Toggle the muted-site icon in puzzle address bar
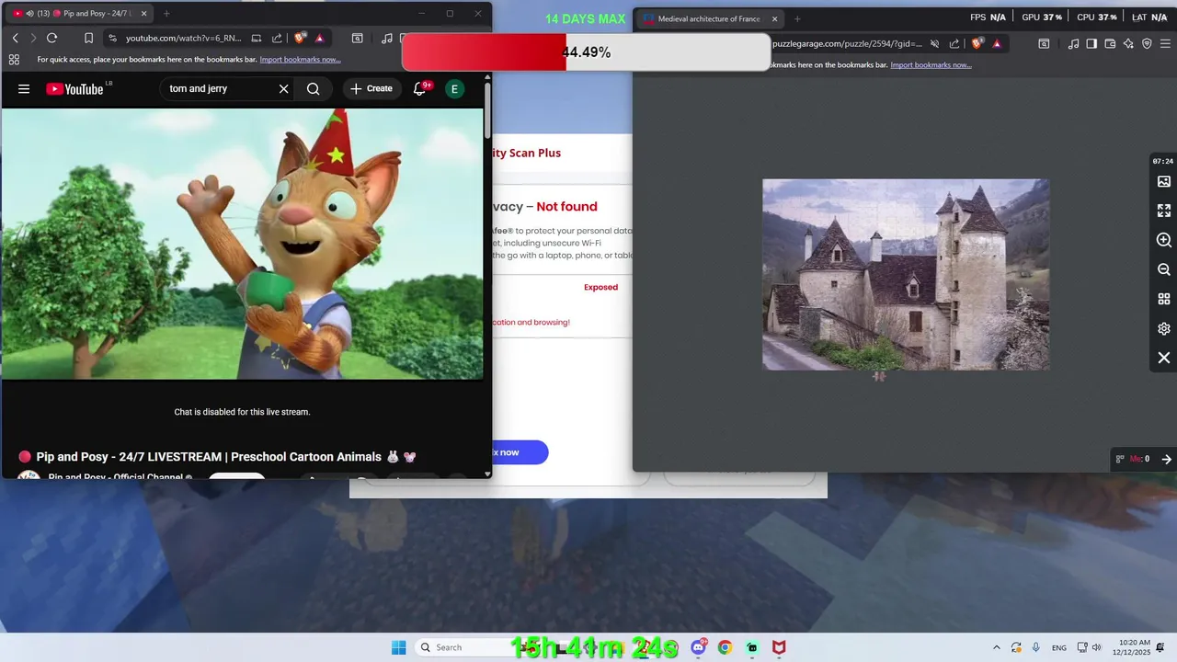 (x=934, y=43)
